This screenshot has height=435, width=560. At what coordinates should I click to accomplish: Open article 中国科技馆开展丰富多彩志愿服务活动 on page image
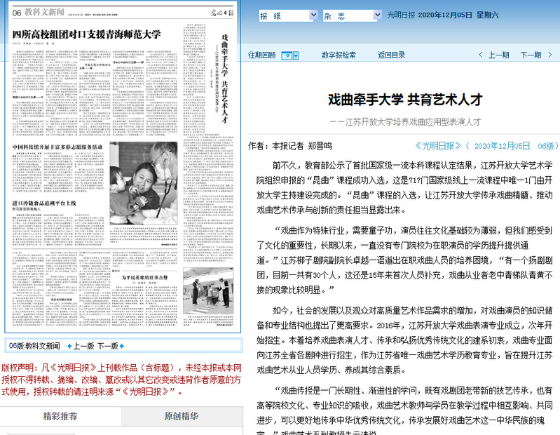point(57,147)
